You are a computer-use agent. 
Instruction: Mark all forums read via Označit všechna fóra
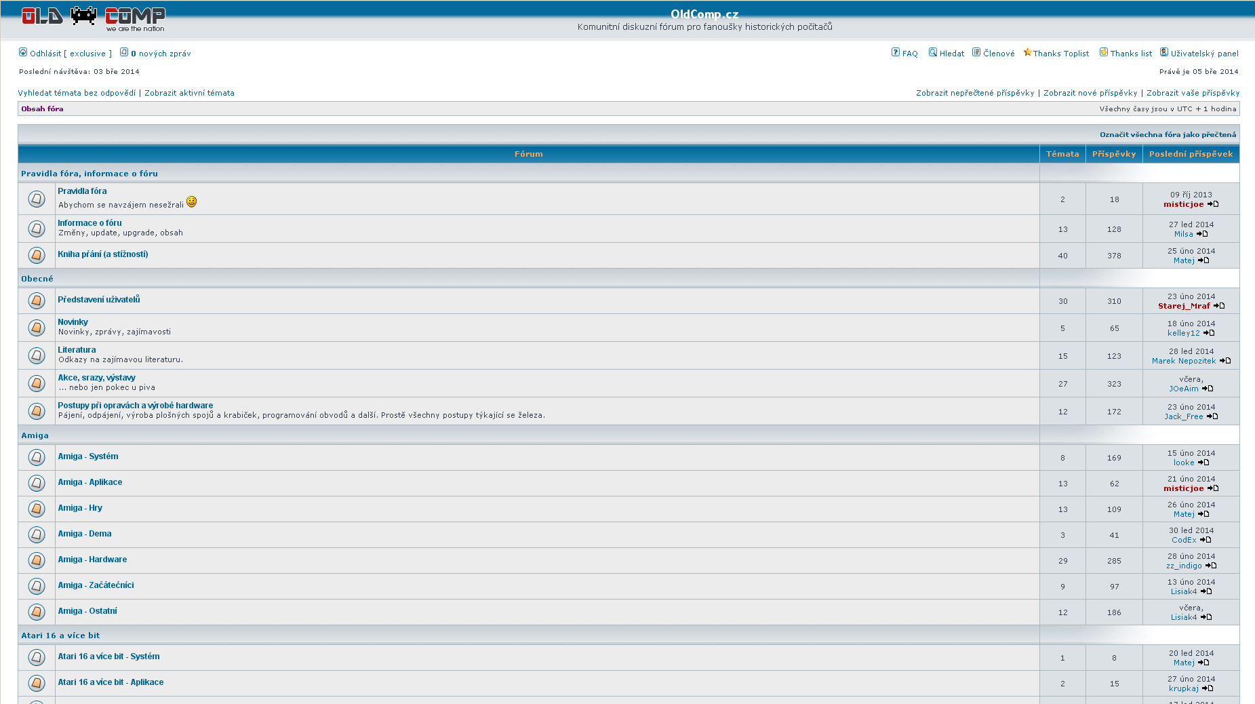click(1168, 134)
